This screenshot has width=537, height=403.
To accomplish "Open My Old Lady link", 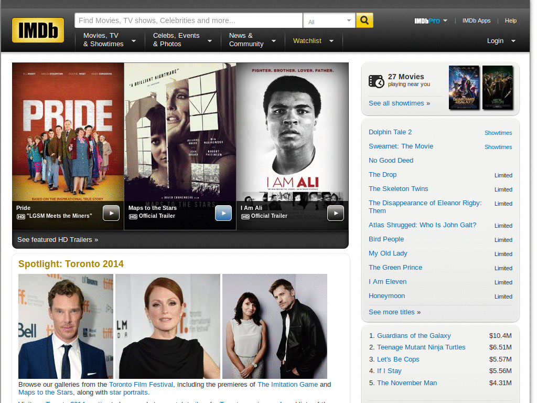I will tap(388, 253).
